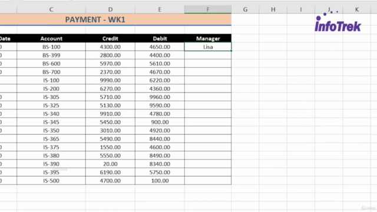Select account cell IS-390
377x212 pixels.
click(51, 164)
